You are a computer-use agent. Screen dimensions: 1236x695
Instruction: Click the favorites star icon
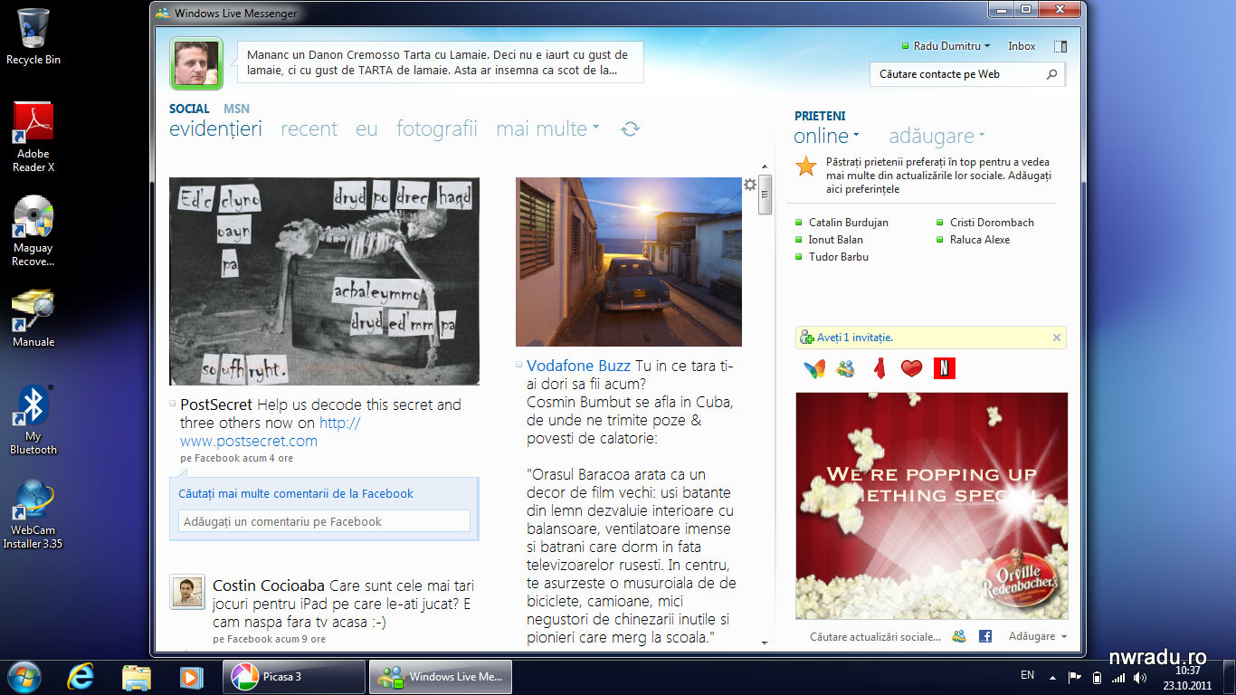(805, 167)
